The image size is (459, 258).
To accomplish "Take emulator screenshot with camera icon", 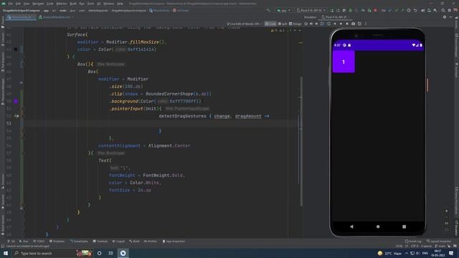I will 354,24.
